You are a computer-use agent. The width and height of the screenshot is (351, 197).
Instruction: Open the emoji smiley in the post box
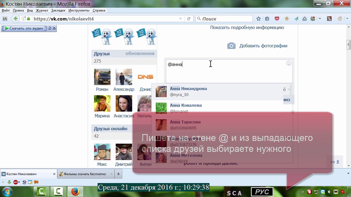pos(289,63)
